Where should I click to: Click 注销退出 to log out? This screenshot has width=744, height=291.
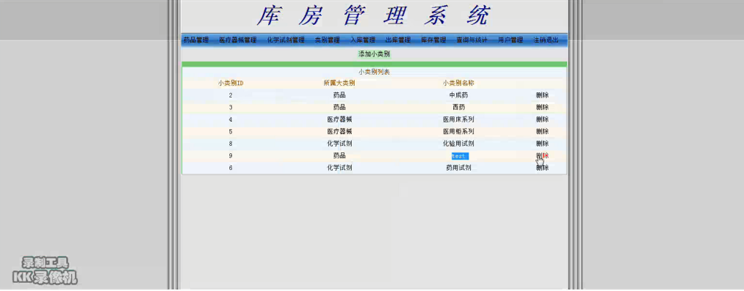546,40
